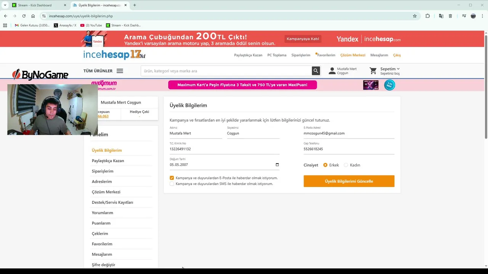Open Paylaştıkça Kazan in sidebar
This screenshot has height=274, width=488.
[x=108, y=161]
